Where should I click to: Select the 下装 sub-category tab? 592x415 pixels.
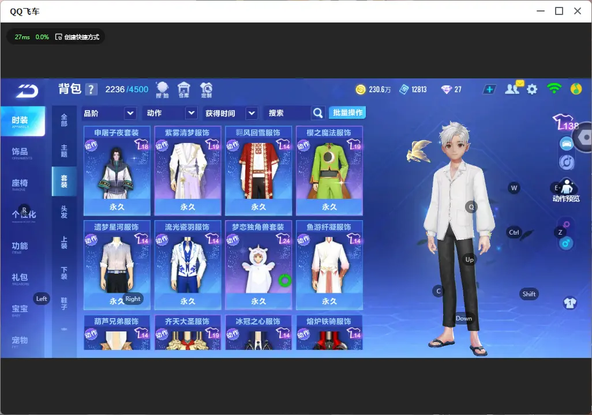[64, 273]
